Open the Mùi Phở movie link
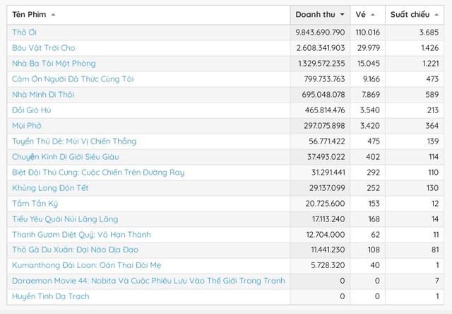This screenshot has width=452, height=314. (28, 126)
